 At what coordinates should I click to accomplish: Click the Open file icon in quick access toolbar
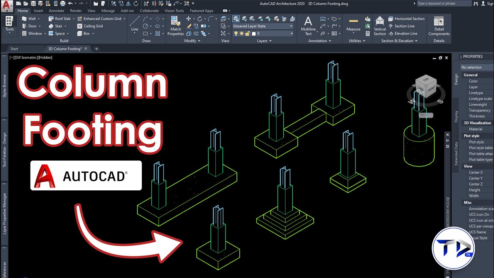[26, 3]
